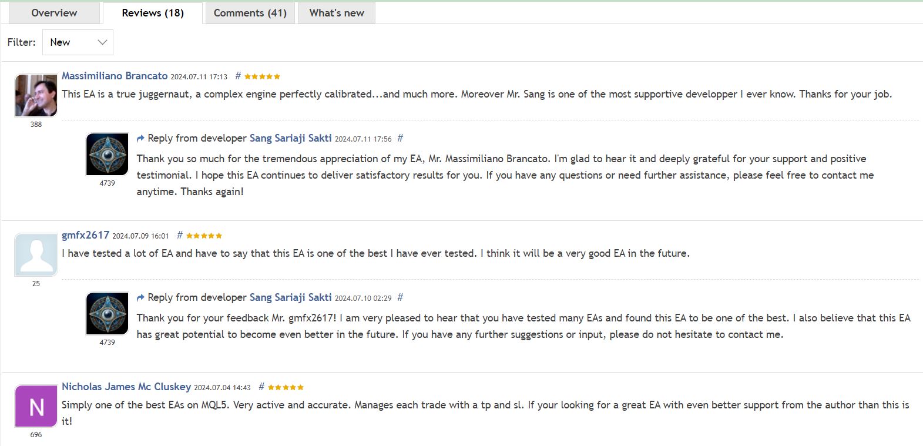Open the What's new tab
The height and width of the screenshot is (446, 923).
point(335,12)
